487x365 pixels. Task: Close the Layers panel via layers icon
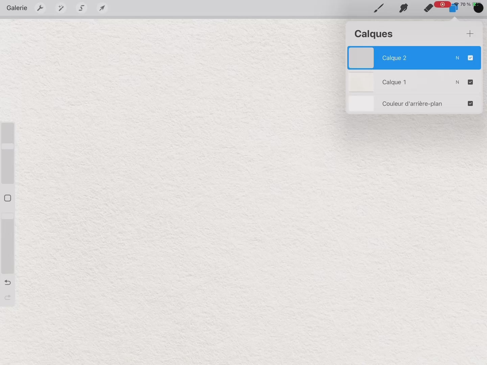[453, 8]
